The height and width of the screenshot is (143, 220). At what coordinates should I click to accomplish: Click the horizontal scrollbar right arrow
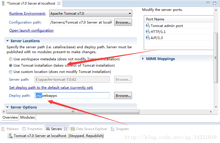click(211, 112)
